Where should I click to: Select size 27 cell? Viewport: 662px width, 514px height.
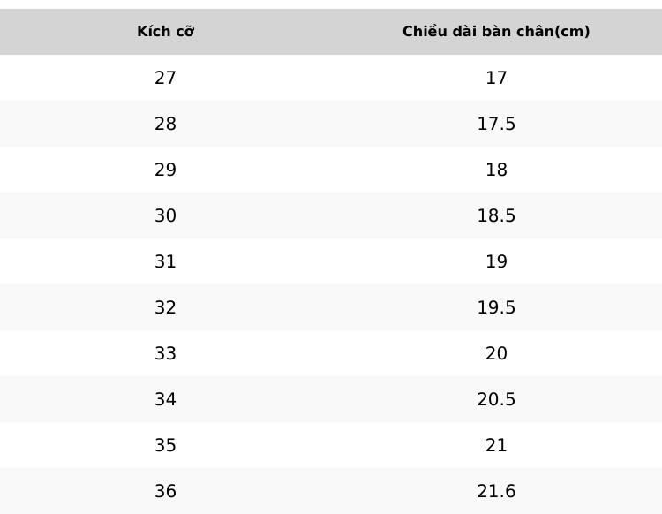(166, 78)
